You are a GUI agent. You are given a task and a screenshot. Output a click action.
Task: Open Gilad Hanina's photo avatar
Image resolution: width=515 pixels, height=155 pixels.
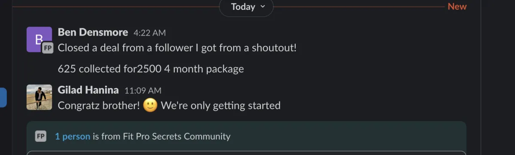(39, 97)
